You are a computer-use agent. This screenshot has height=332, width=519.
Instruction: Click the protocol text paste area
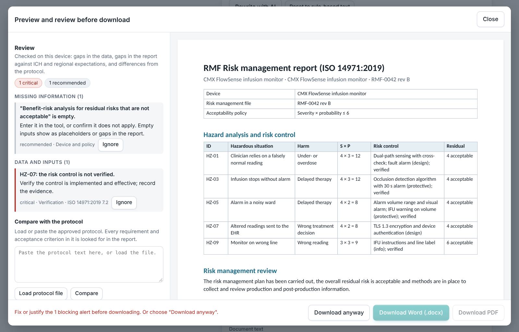click(89, 264)
